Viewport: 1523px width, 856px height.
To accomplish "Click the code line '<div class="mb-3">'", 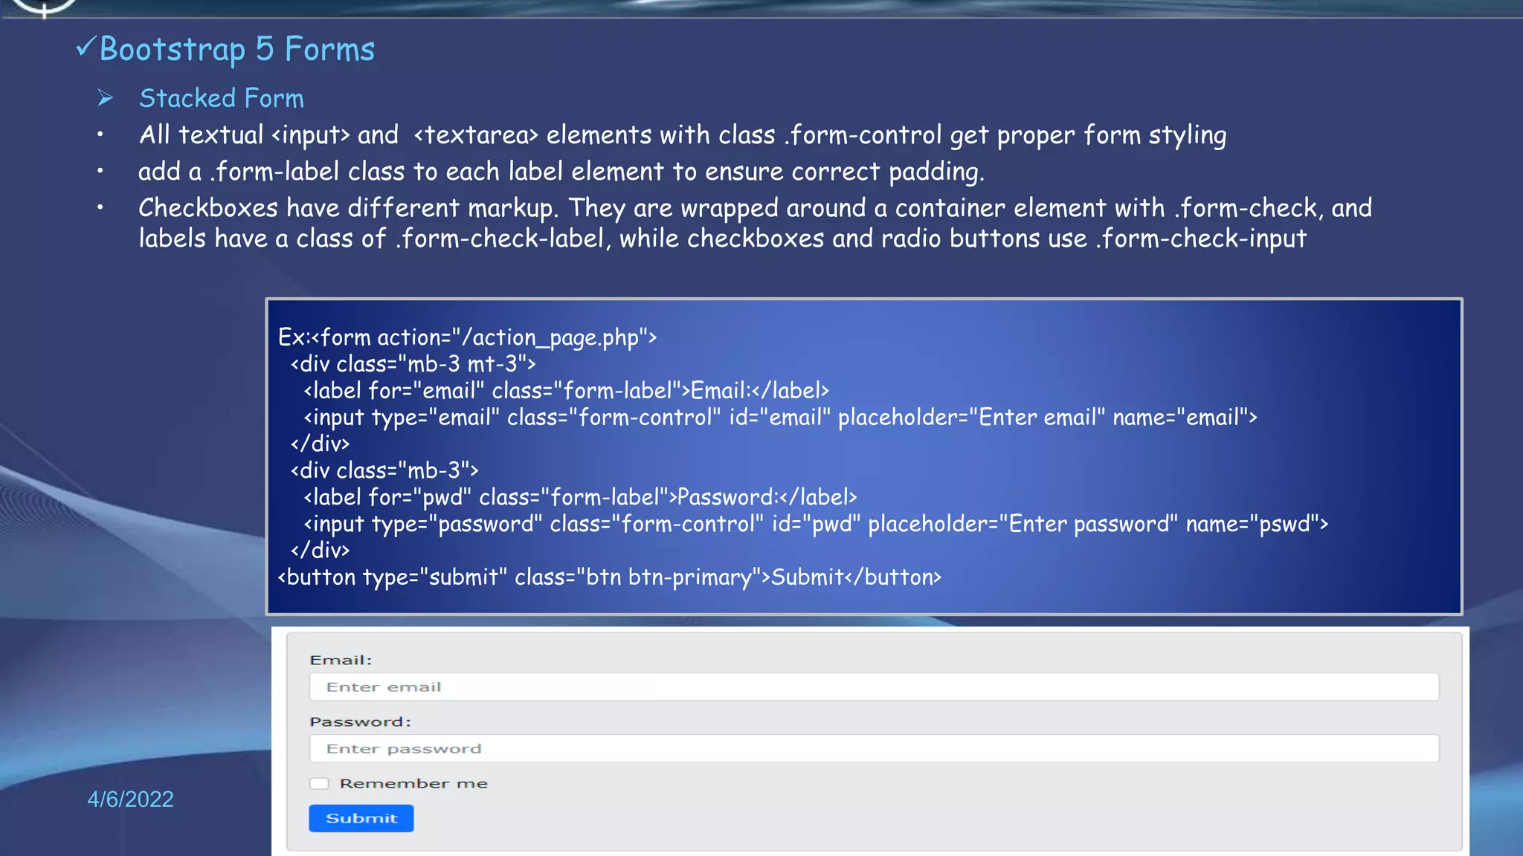I will point(384,470).
